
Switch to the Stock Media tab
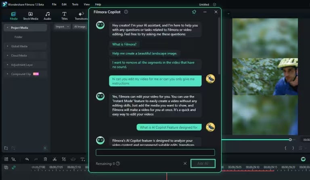pyautogui.click(x=30, y=16)
